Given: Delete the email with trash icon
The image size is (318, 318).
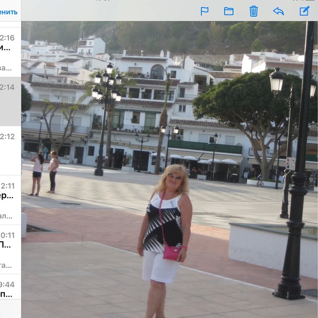Looking at the screenshot, I should coord(253,11).
